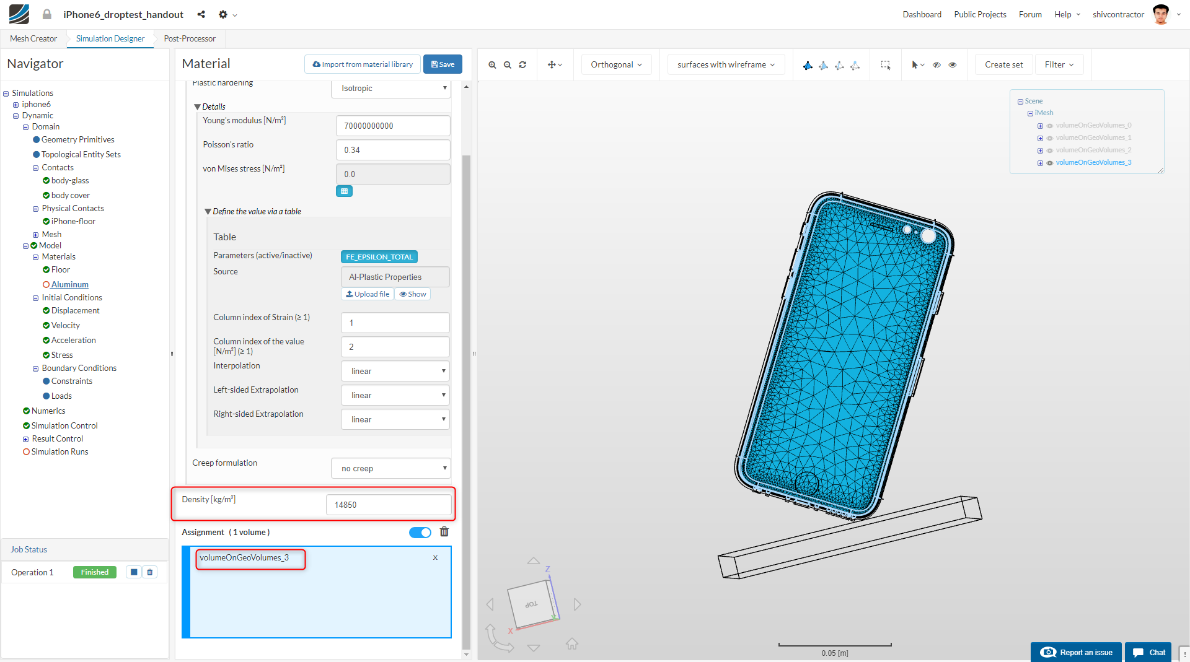
Task: Click the hide selection eye-slash icon
Action: coord(937,65)
